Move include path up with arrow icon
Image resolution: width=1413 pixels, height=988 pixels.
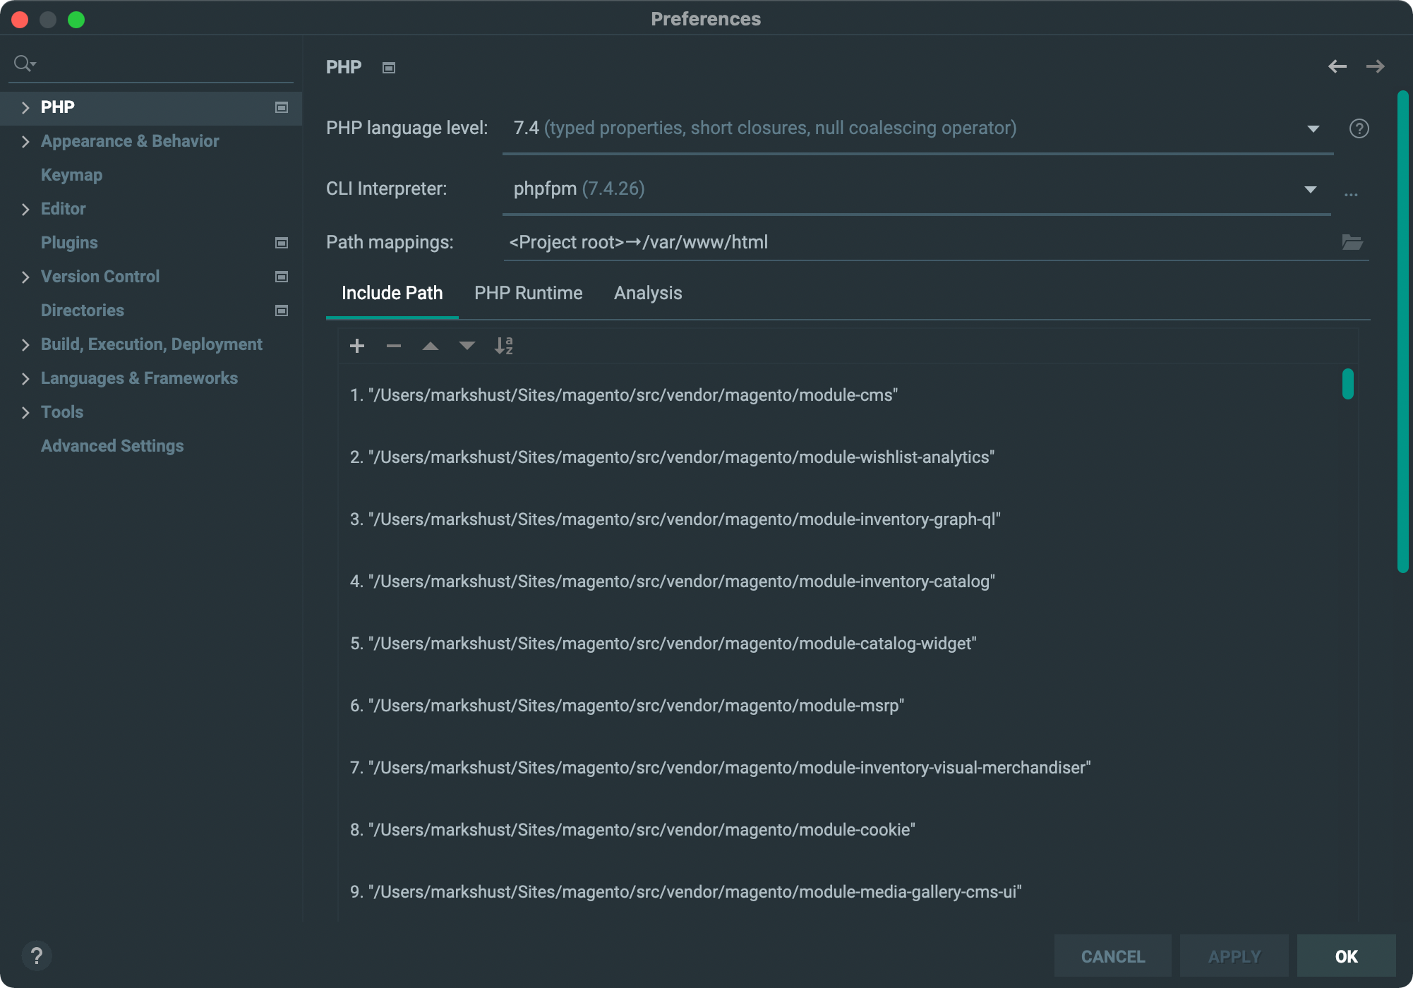click(431, 346)
